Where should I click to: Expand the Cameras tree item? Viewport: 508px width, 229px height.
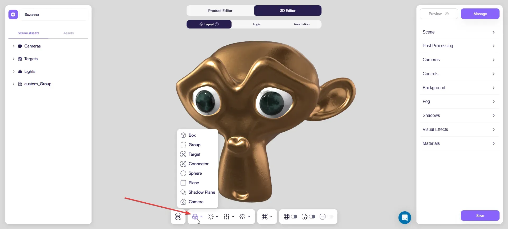(x=13, y=46)
